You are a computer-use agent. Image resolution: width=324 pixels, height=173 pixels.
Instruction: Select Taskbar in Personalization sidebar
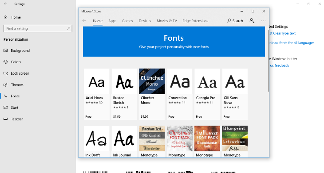(x=17, y=119)
